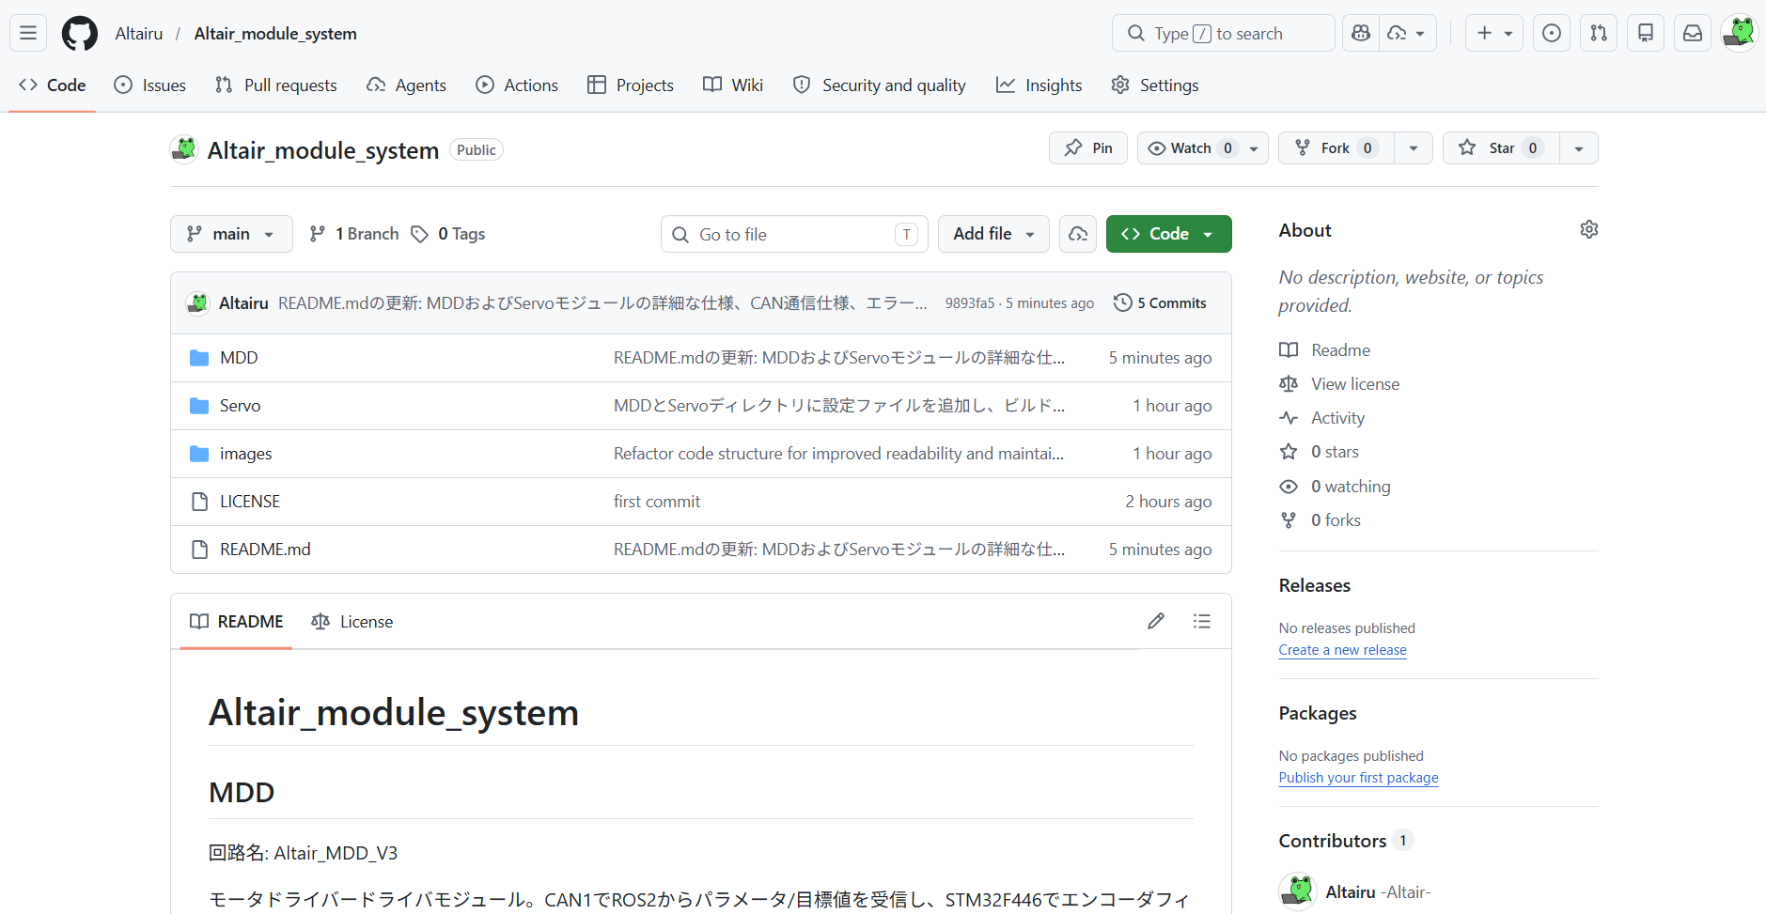Open the About settings gear icon
Screen dimensions: 1766x914
point(1588,230)
